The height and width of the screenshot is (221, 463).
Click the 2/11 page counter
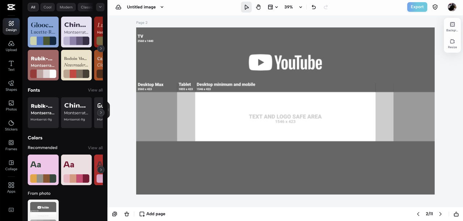click(x=429, y=214)
